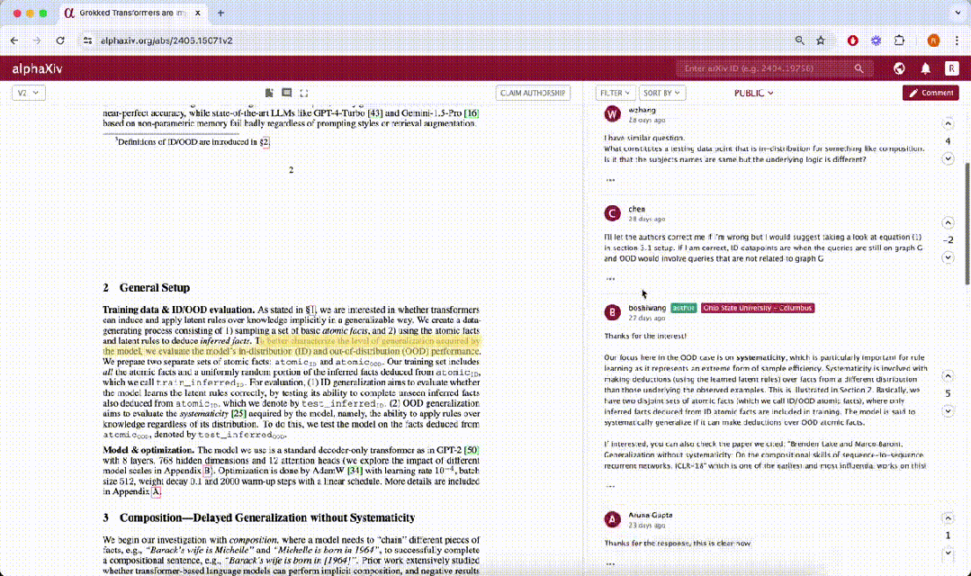Open the browser extensions puzzle icon
Viewport: 971px width, 576px height.
click(898, 40)
